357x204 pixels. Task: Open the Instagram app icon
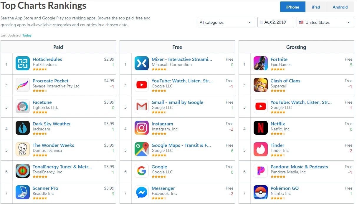[142, 128]
